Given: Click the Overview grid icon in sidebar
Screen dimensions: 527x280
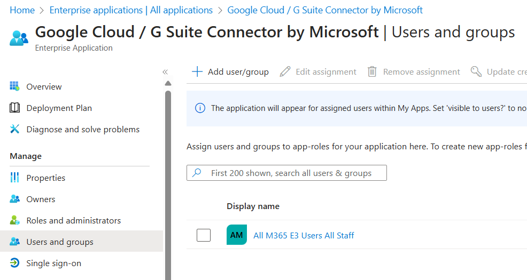Looking at the screenshot, I should click(14, 86).
